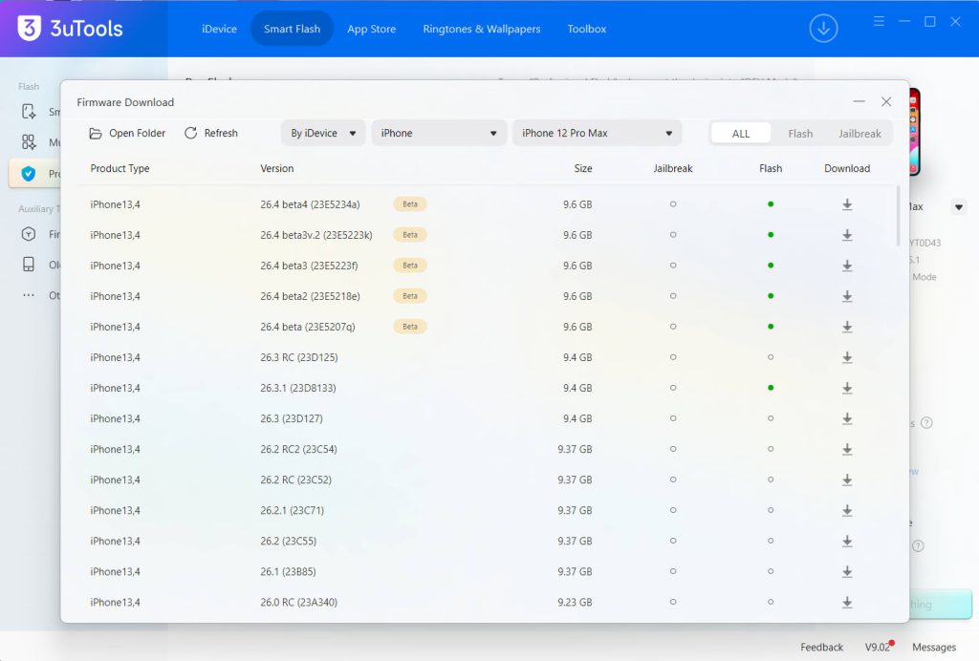Click the old device sidebar icon

pos(29,265)
